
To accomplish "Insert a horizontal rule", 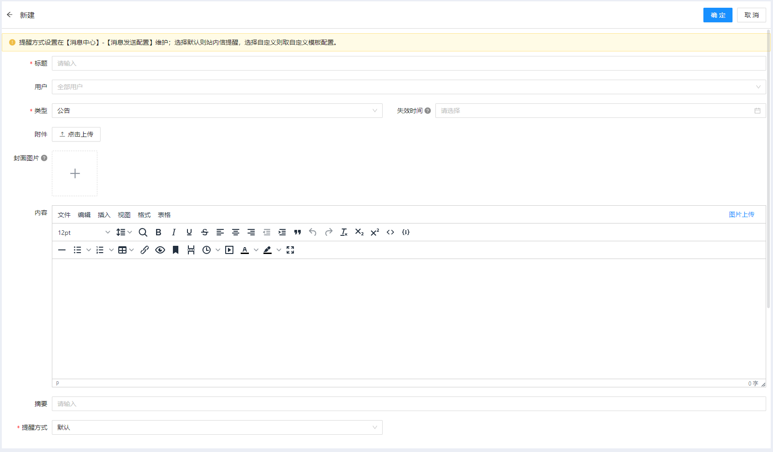I will coord(62,249).
